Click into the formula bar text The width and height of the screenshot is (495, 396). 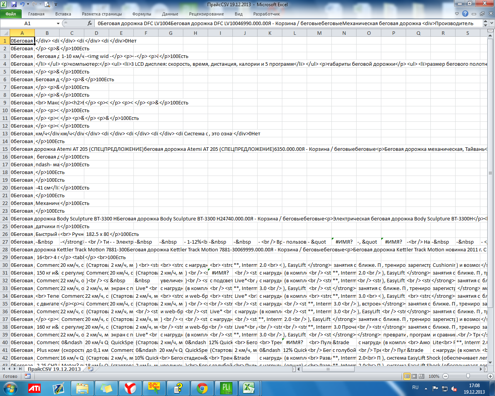(288, 23)
